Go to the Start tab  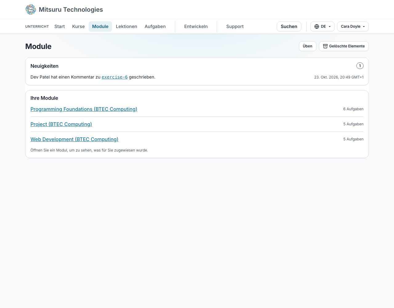click(60, 26)
